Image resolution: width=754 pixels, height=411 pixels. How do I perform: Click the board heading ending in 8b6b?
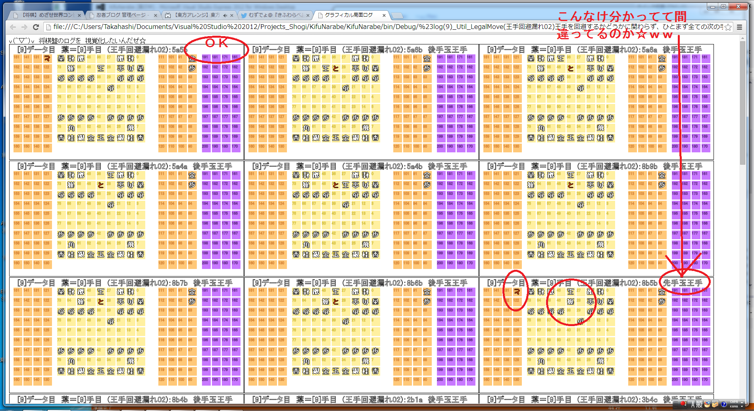click(x=360, y=283)
